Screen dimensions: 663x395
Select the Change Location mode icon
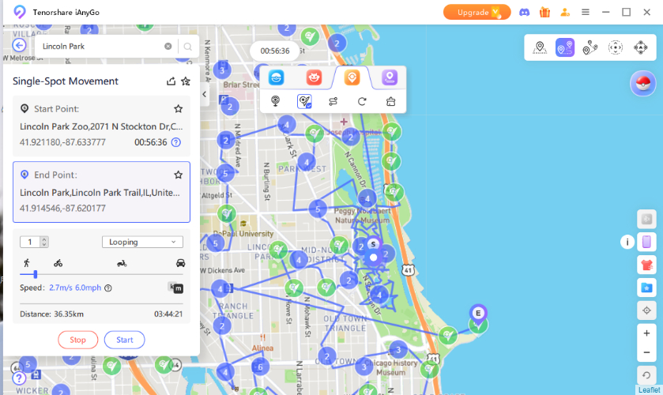point(540,47)
